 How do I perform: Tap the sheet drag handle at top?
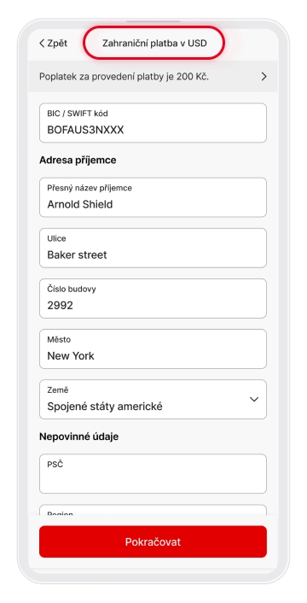pos(153,21)
